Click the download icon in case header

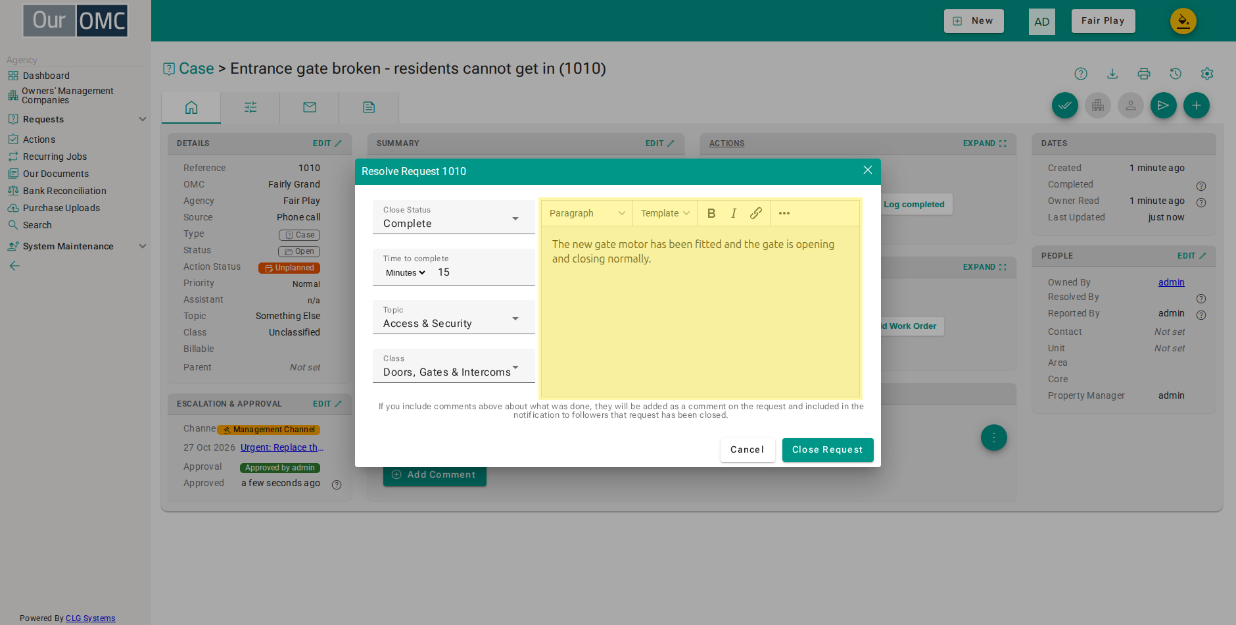click(1112, 74)
